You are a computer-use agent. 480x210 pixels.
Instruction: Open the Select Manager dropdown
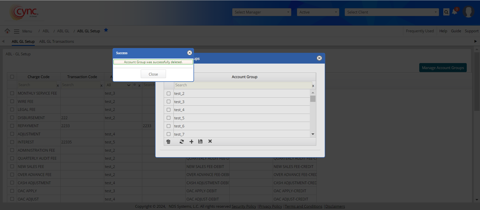click(261, 12)
